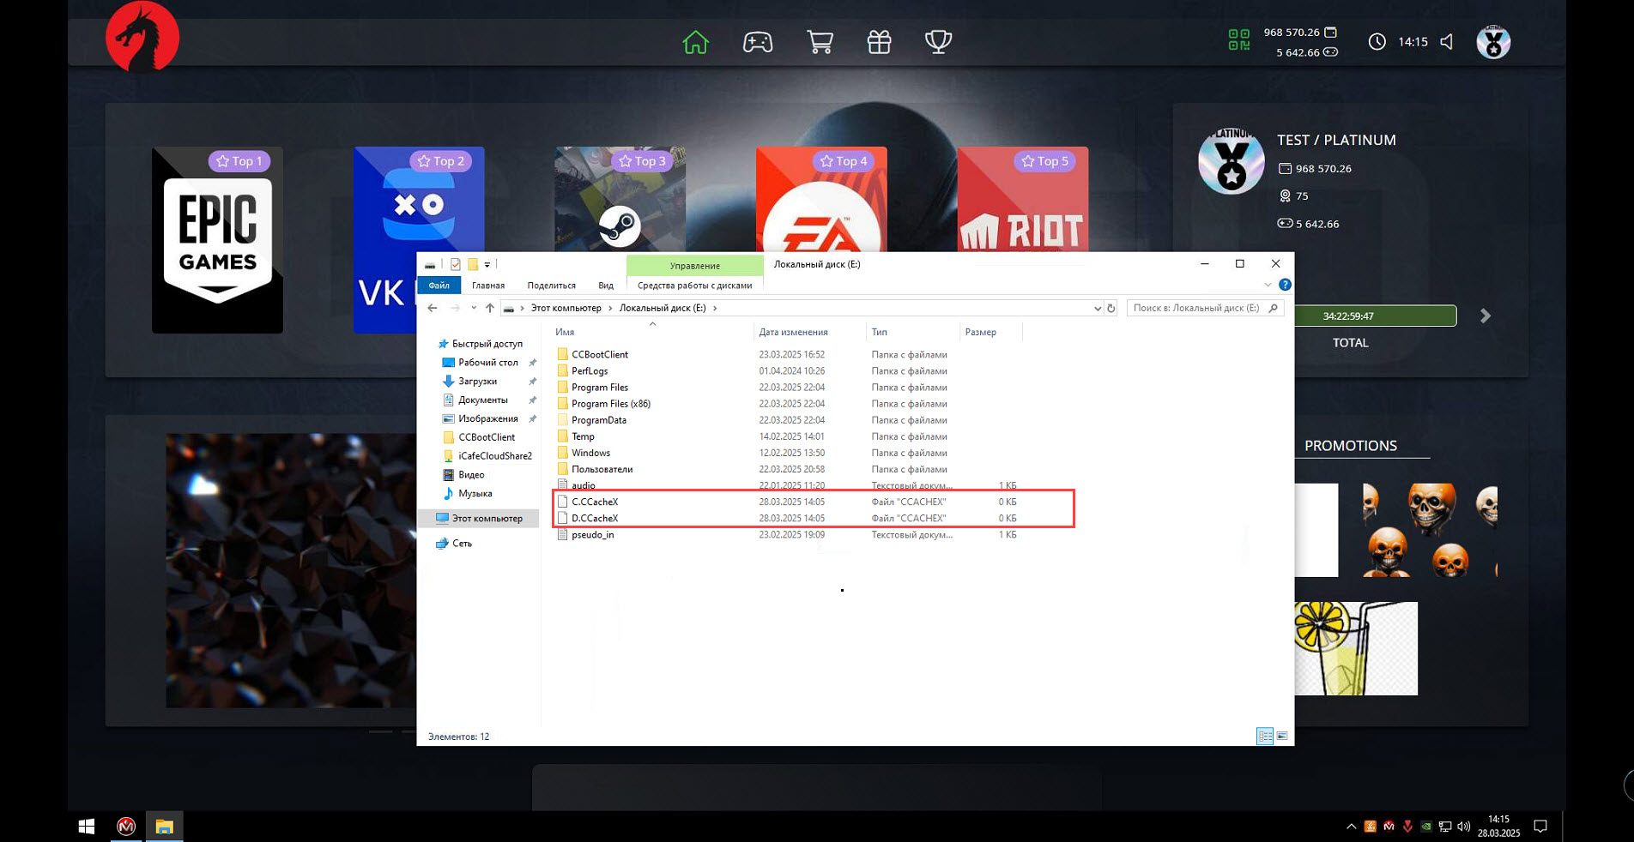Screen dimensions: 1634x842
Task: Open the Вид ribbon tab
Action: (x=605, y=286)
